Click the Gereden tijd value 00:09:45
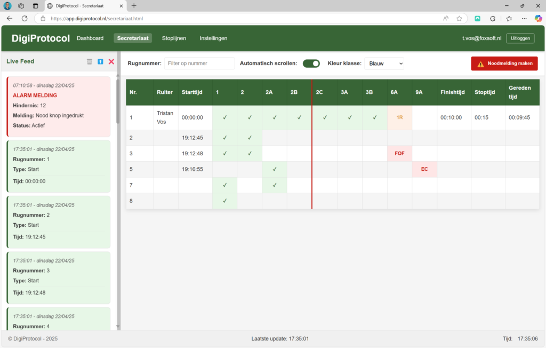This screenshot has width=546, height=348. [519, 117]
